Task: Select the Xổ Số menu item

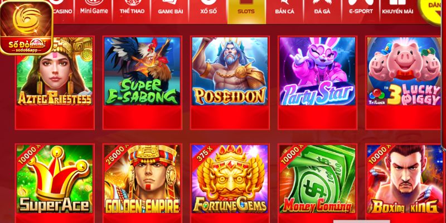Action: 208,11
